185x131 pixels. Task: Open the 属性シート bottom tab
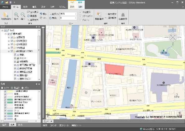coord(76,125)
